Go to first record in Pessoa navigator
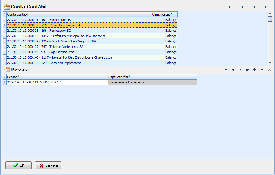The height and width of the screenshot is (175, 275). click(x=226, y=69)
